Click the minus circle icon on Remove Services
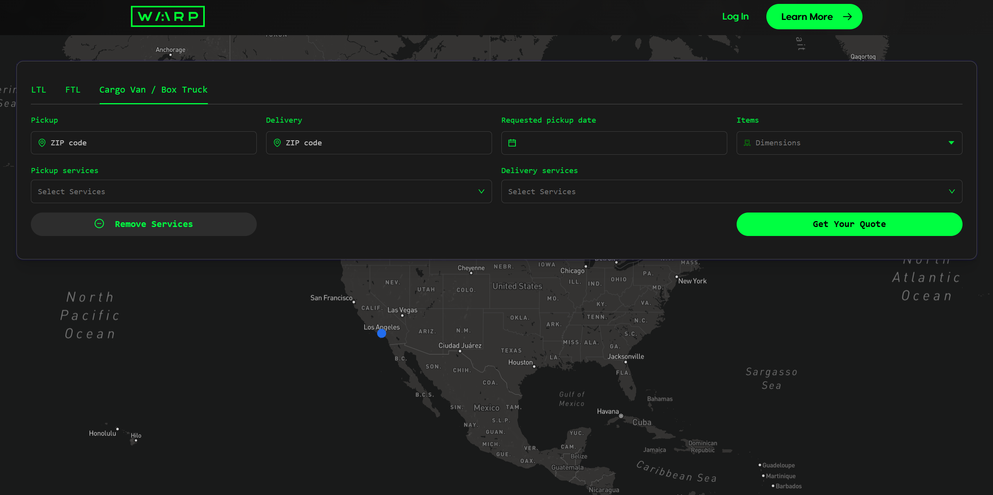 [x=99, y=223]
